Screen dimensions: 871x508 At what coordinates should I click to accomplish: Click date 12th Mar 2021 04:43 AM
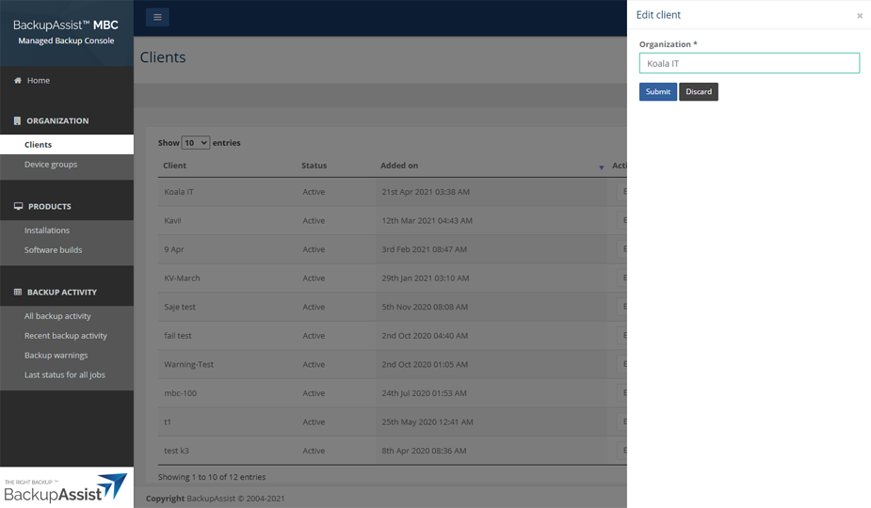pos(427,220)
